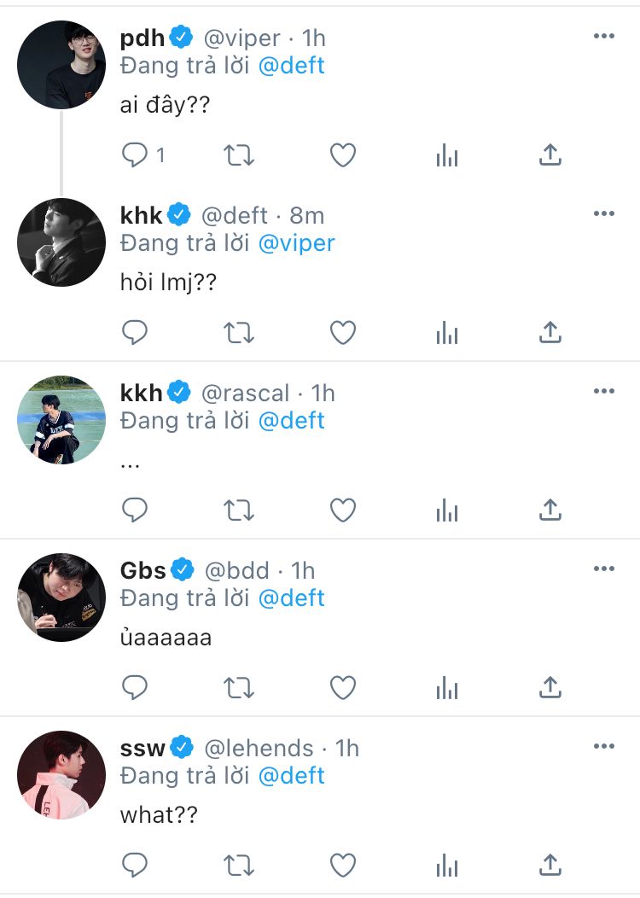Open Gbs's profile avatar

(x=61, y=598)
